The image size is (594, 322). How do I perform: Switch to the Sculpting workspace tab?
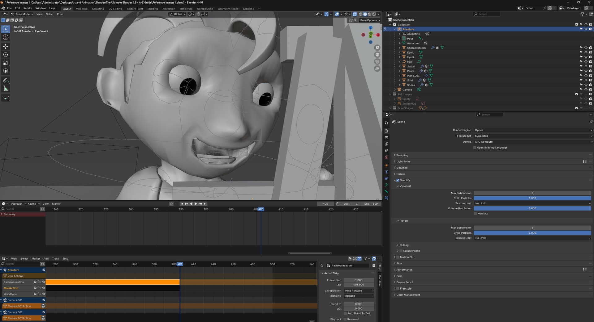(x=98, y=9)
